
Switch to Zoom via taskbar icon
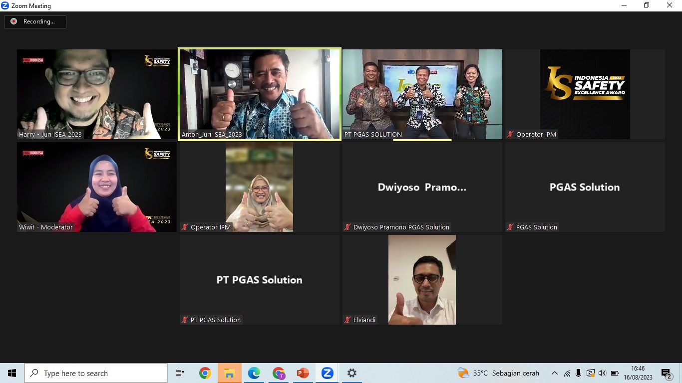coord(327,373)
